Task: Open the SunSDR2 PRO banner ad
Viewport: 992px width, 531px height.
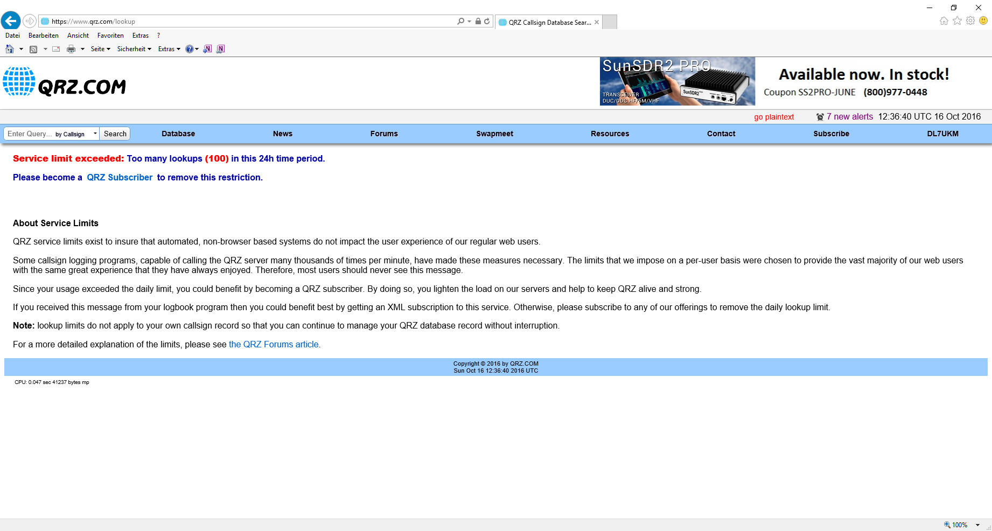Action: [677, 81]
